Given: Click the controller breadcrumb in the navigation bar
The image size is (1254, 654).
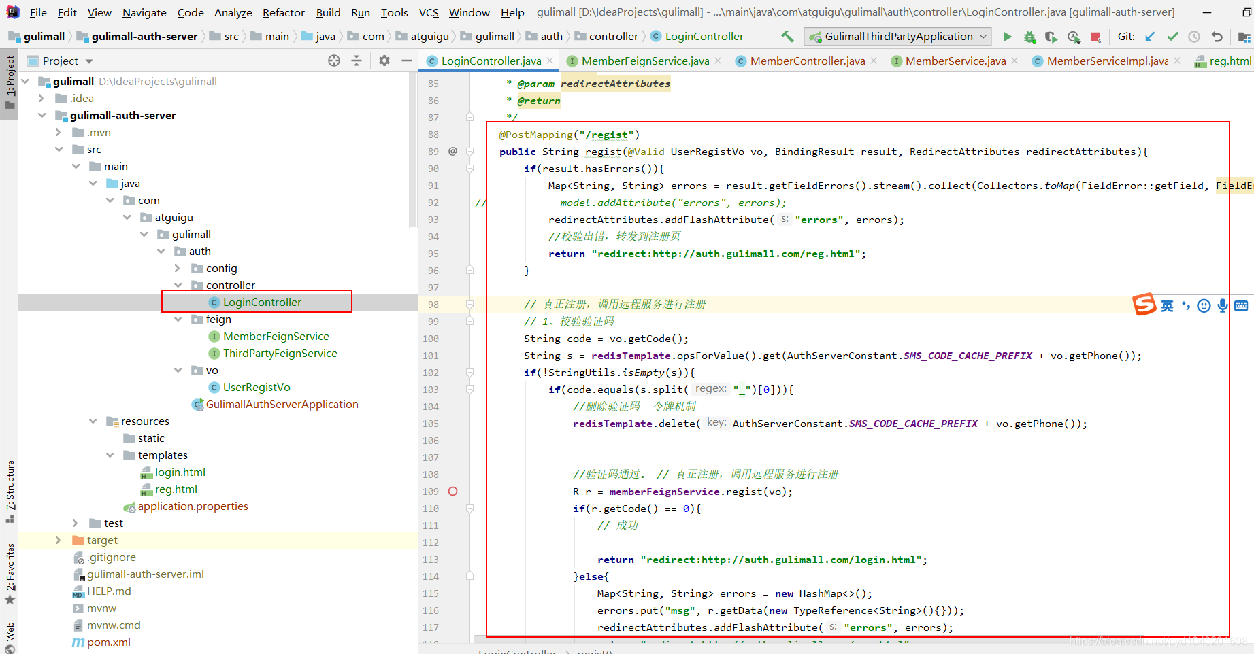Looking at the screenshot, I should (x=613, y=37).
